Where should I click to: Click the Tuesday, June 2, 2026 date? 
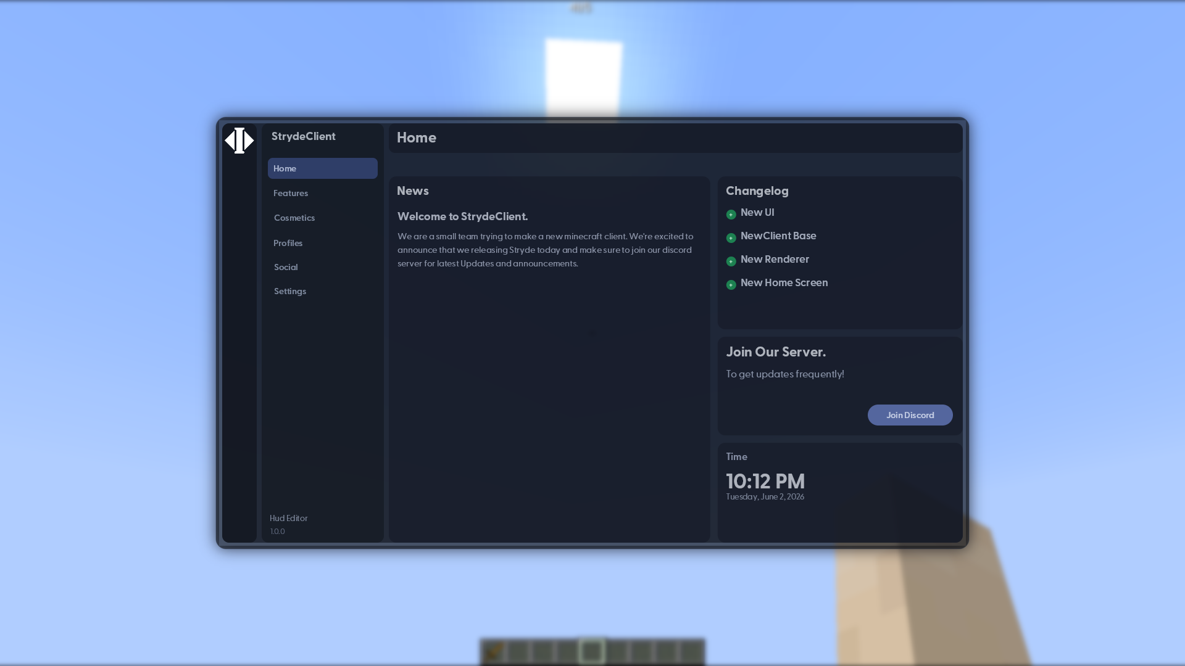[765, 496]
